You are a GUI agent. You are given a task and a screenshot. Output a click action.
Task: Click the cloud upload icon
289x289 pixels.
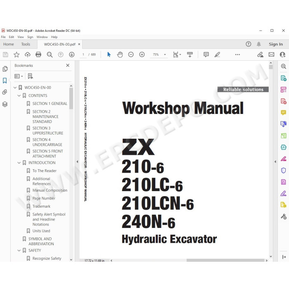[x=28, y=54]
